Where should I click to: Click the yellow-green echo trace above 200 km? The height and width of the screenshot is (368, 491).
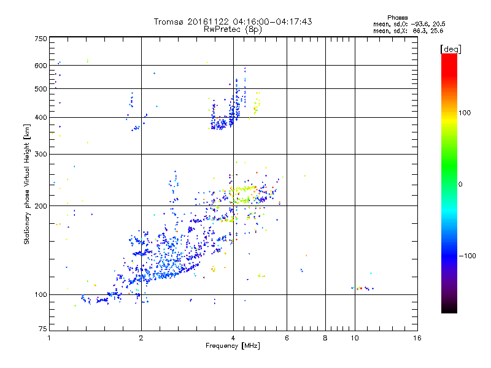pyautogui.click(x=246, y=189)
